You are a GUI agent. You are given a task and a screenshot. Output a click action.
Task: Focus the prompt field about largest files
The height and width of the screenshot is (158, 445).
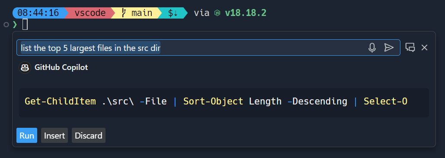coord(208,47)
